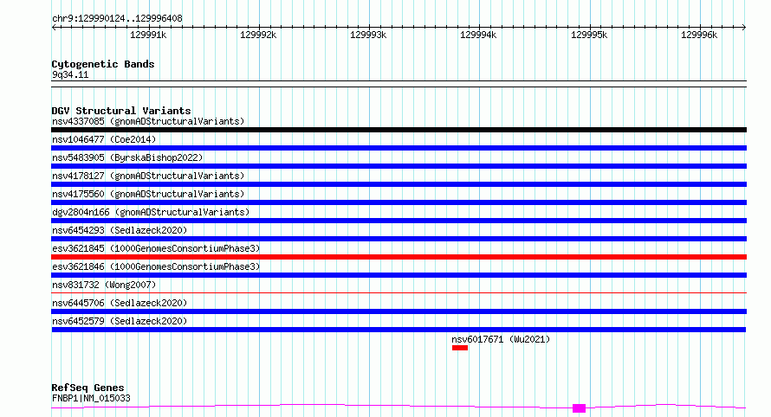Viewport: 771px width, 417px height.
Task: Click the blue bar under nsv4175560
Action: (x=398, y=202)
